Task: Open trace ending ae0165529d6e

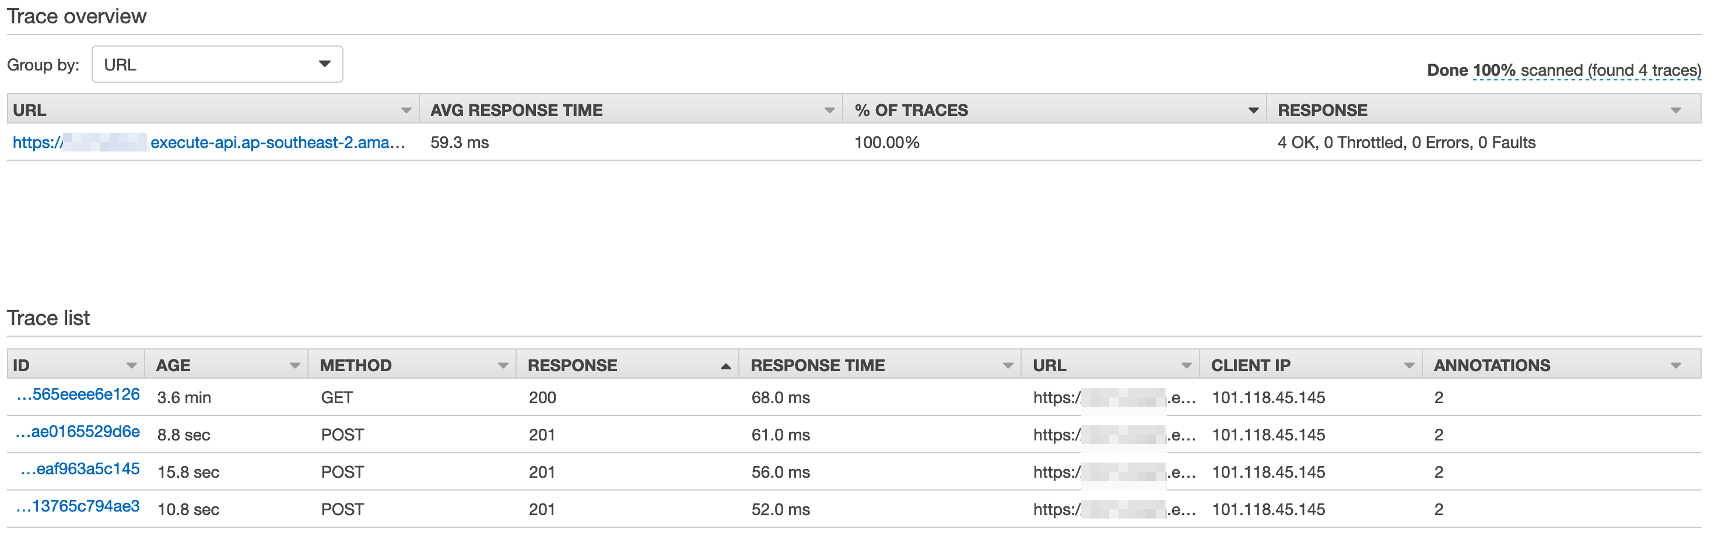Action: click(78, 432)
